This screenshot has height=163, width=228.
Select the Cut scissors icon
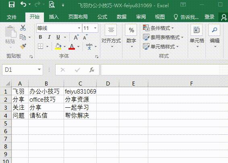tap(23, 28)
